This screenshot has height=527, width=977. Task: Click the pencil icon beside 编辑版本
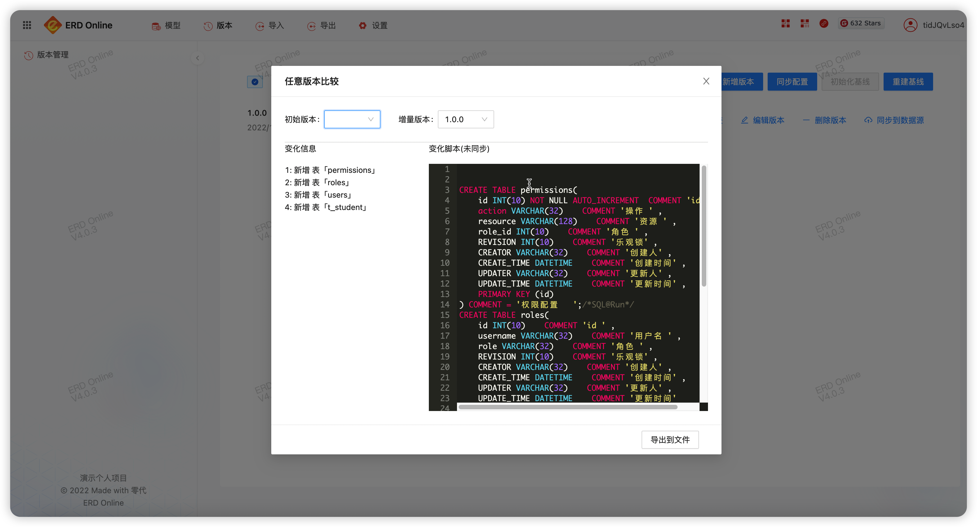pos(745,120)
